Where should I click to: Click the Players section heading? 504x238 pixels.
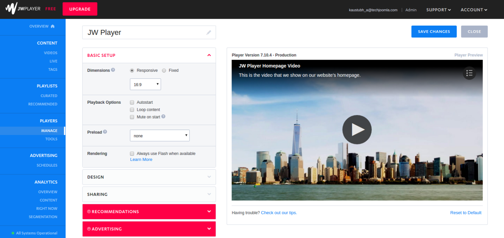(x=48, y=121)
